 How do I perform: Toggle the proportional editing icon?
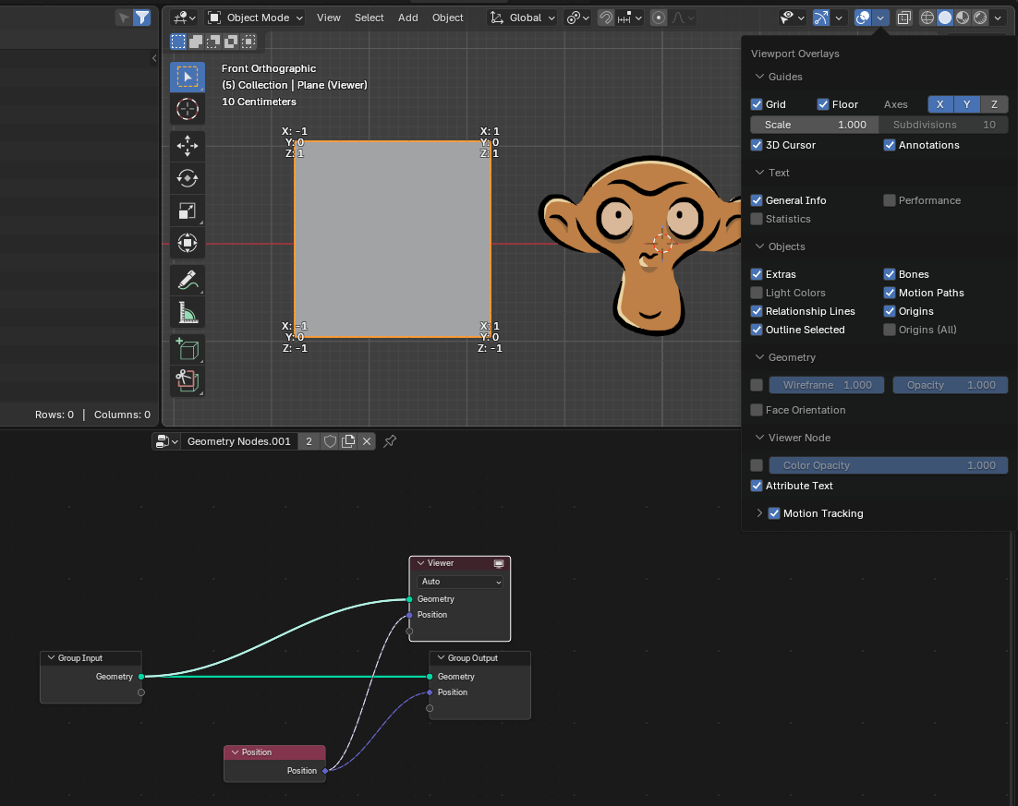(659, 18)
